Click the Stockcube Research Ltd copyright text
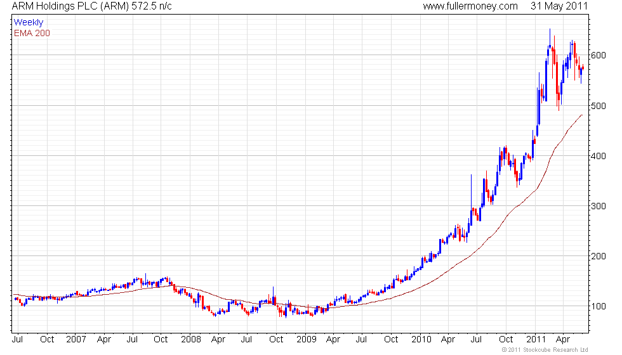 545,350
